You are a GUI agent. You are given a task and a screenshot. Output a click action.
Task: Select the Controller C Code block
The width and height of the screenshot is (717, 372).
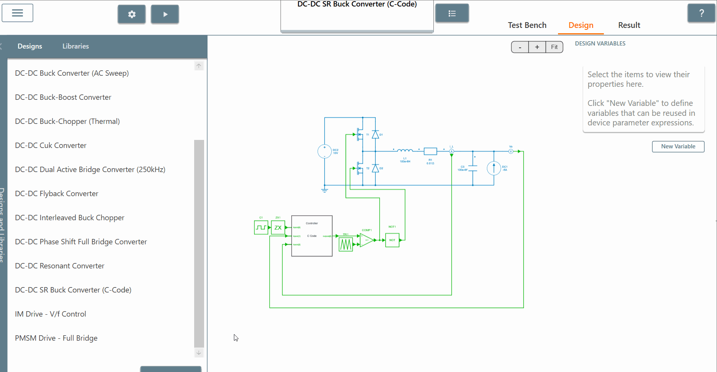coord(312,236)
